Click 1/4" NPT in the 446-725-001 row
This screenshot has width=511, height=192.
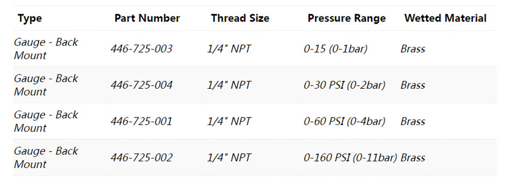(x=229, y=121)
